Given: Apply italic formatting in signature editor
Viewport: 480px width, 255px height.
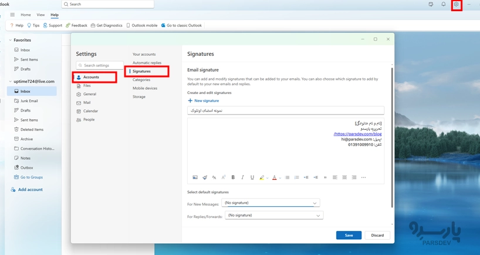Looking at the screenshot, I should tap(242, 177).
